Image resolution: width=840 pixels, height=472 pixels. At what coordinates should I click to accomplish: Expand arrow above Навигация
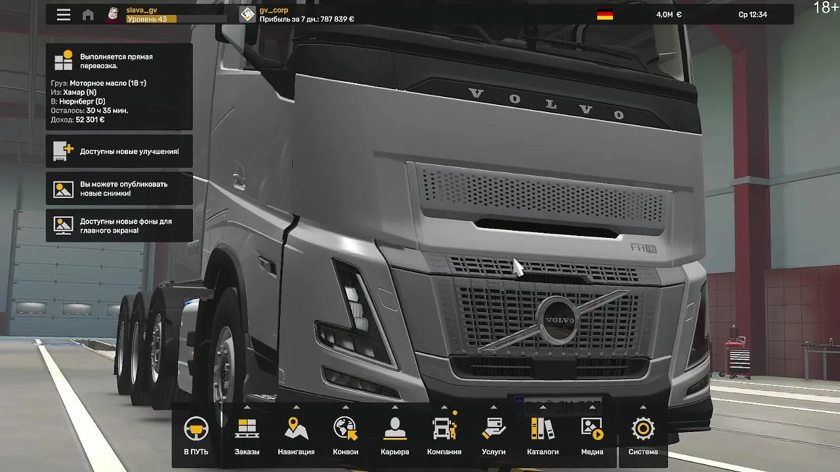296,407
